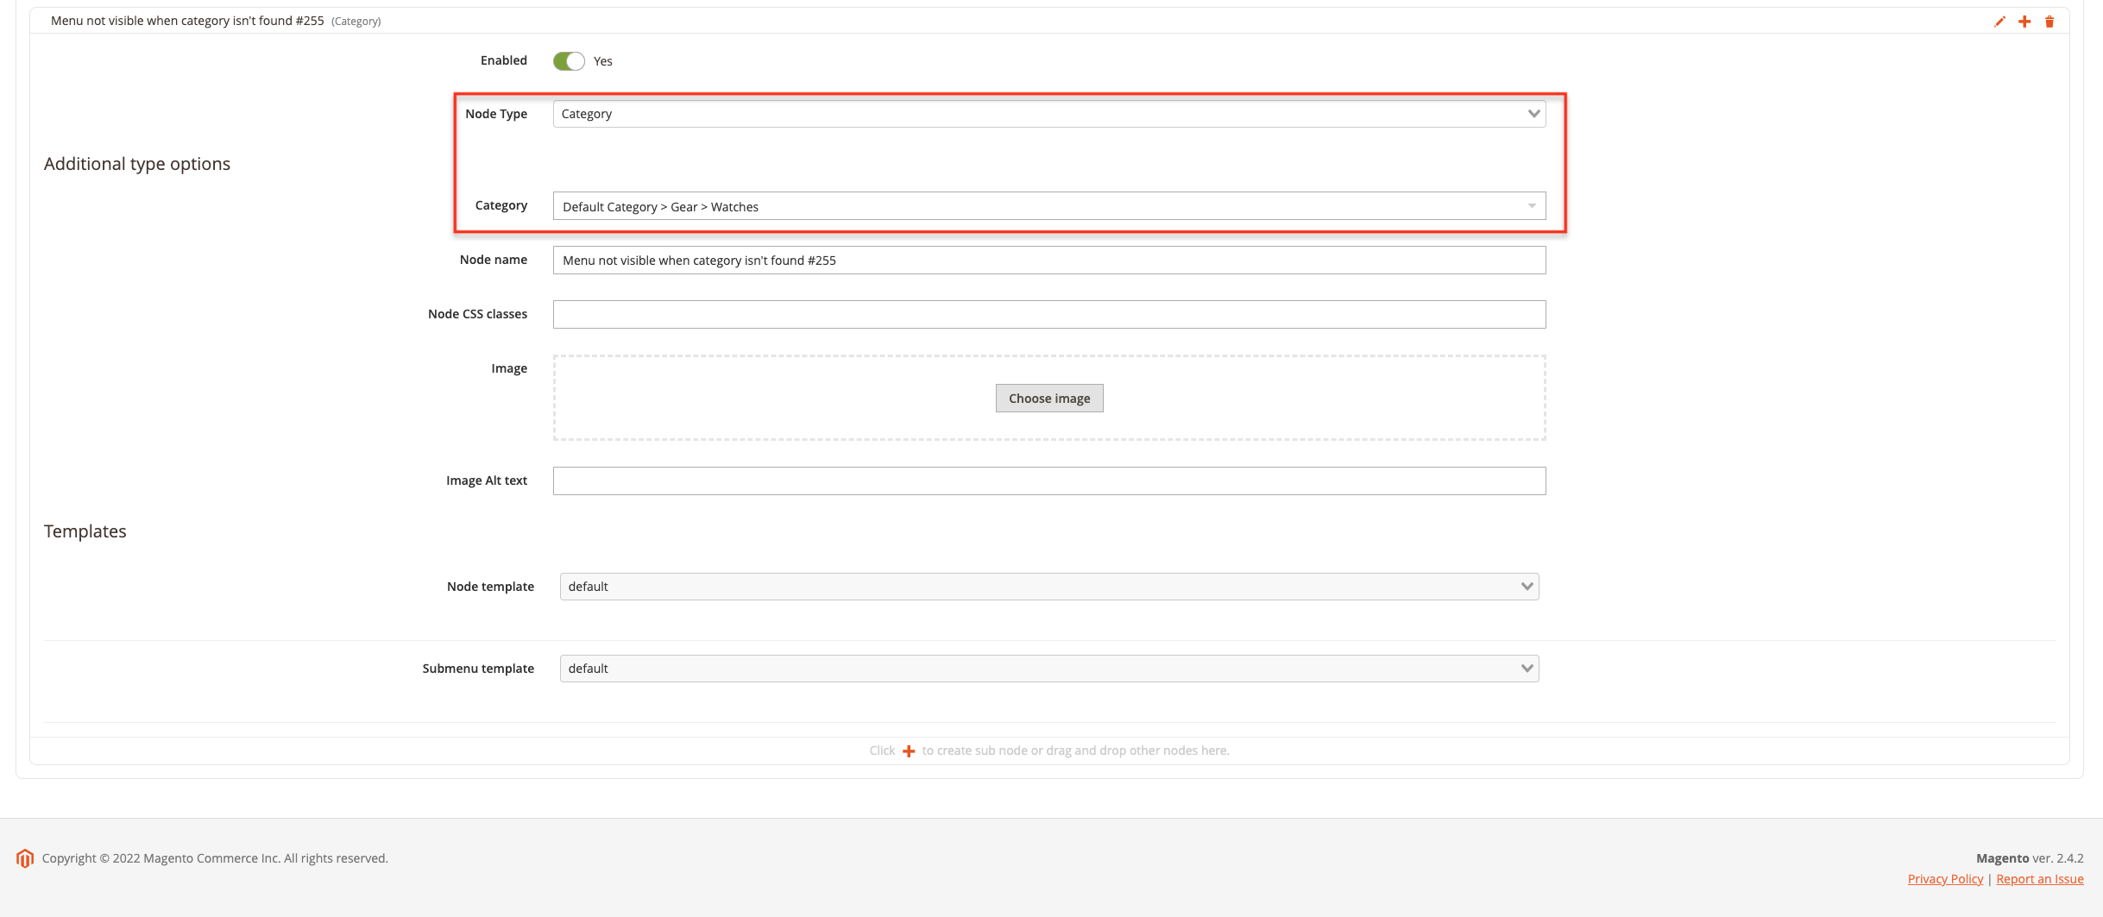Click the pencil icon to edit the node

tap(2000, 21)
